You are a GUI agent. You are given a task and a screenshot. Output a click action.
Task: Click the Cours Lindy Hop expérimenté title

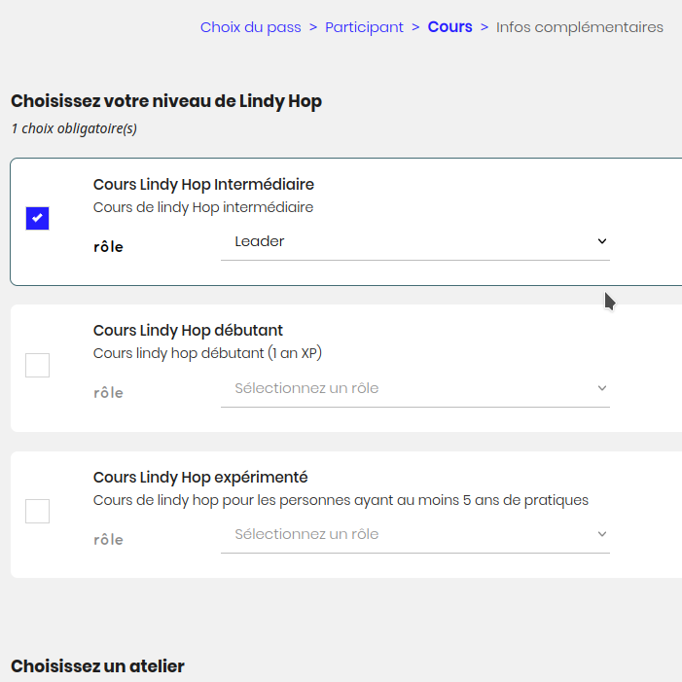[200, 477]
